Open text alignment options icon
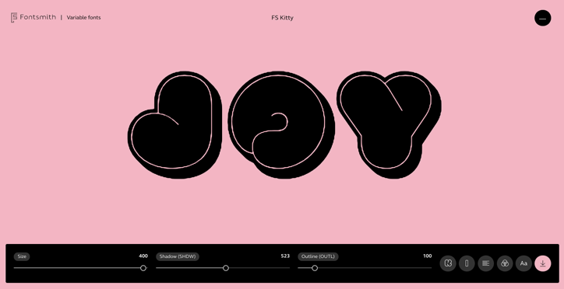The width and height of the screenshot is (564, 289). coord(486,263)
